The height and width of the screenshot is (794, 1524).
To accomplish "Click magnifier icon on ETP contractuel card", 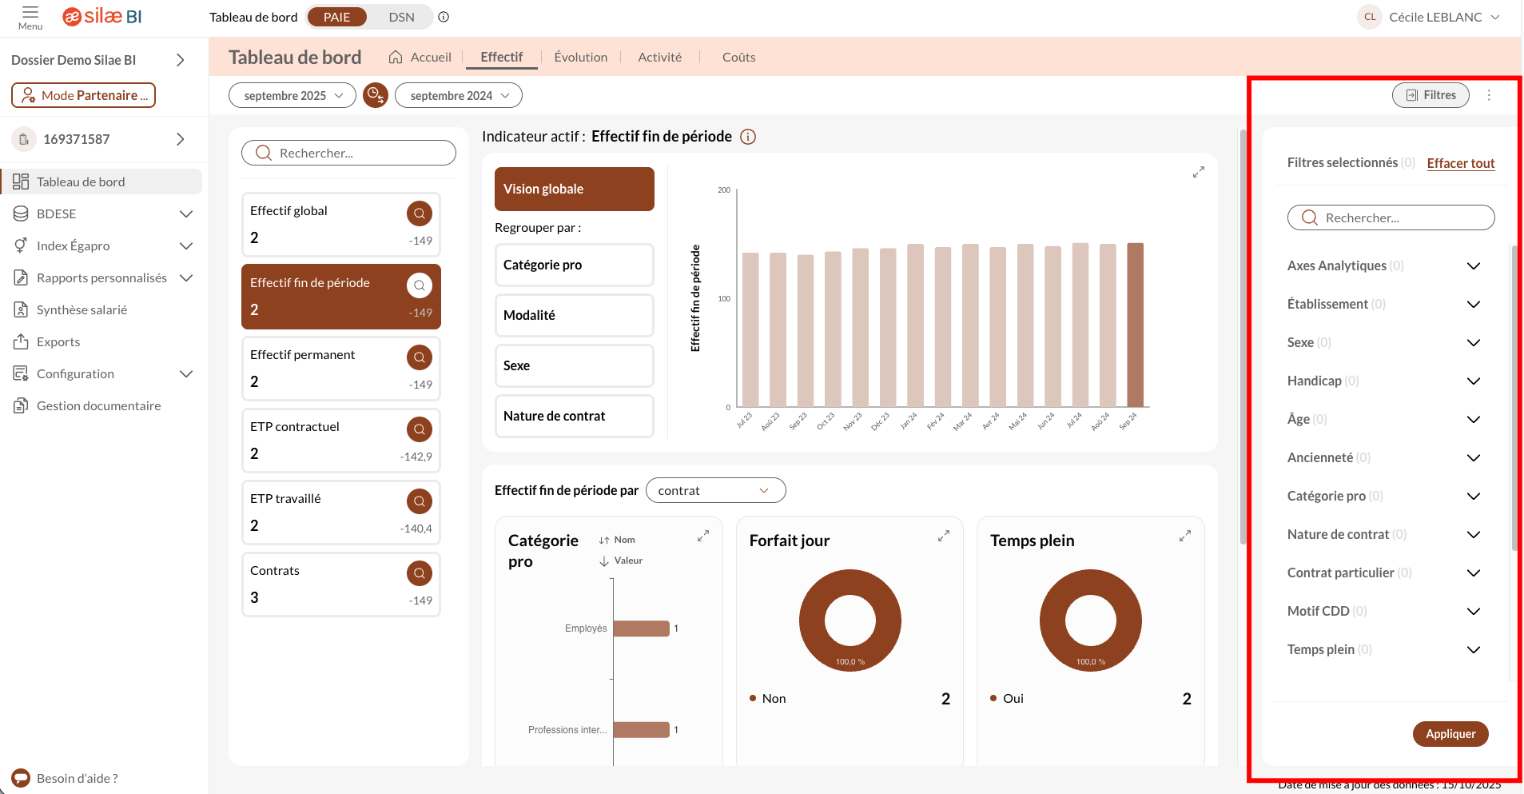I will pyautogui.click(x=419, y=429).
